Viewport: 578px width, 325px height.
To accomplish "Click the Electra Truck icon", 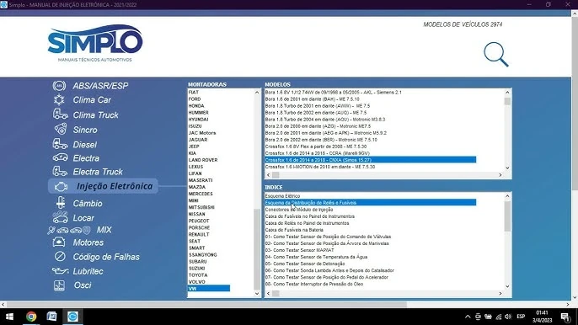I will [60, 172].
